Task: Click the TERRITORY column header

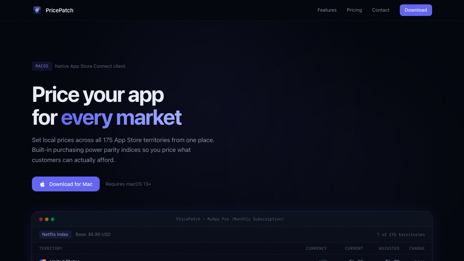Action: click(x=51, y=249)
